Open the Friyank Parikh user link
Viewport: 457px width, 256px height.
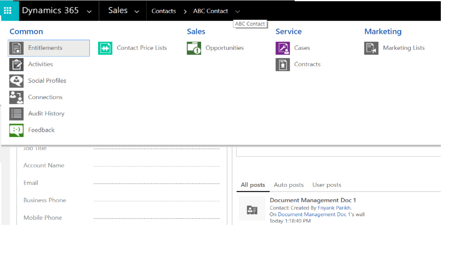(334, 208)
